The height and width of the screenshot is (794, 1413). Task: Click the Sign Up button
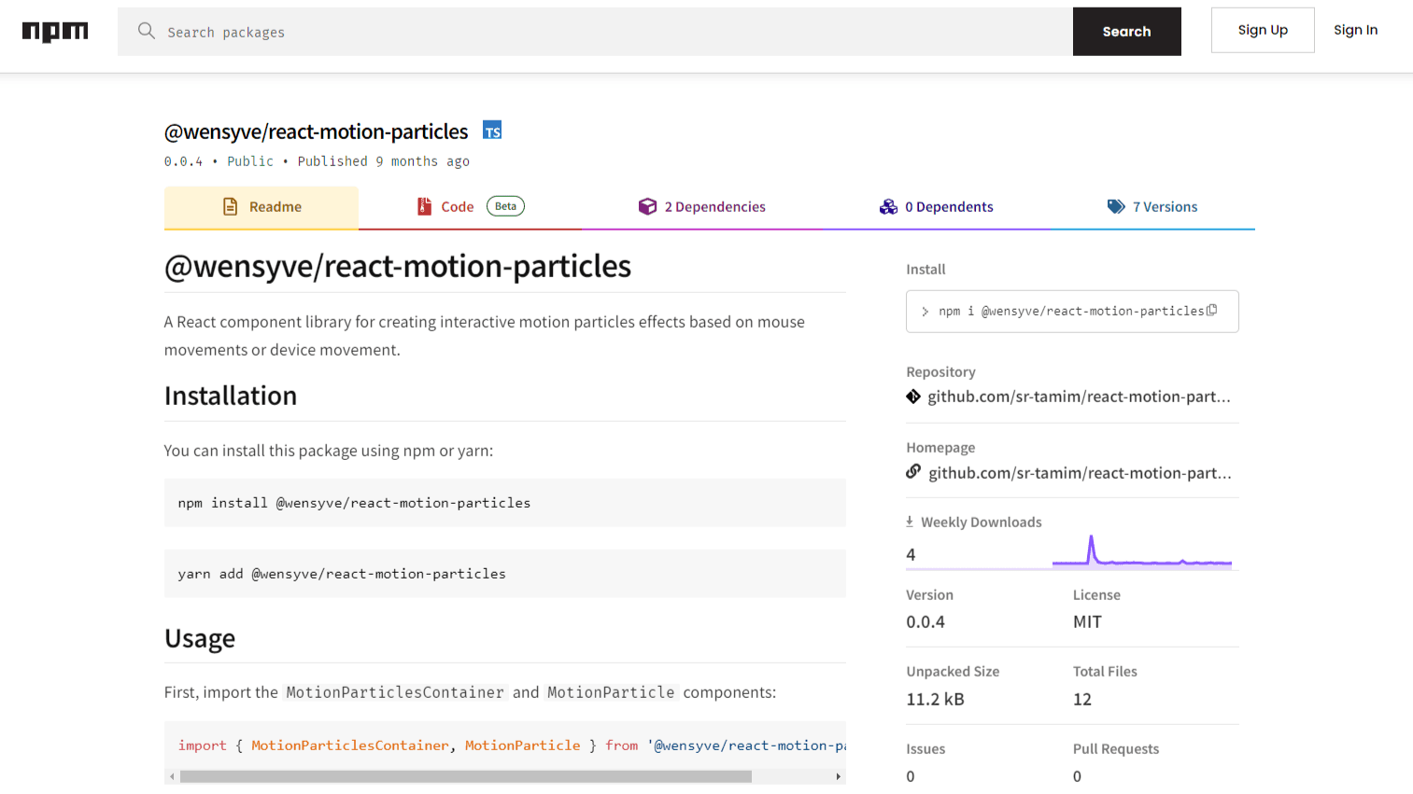pyautogui.click(x=1263, y=30)
